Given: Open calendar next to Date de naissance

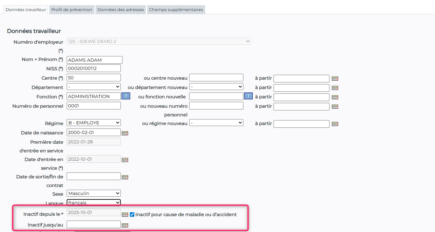Looking at the screenshot, I should [125, 133].
